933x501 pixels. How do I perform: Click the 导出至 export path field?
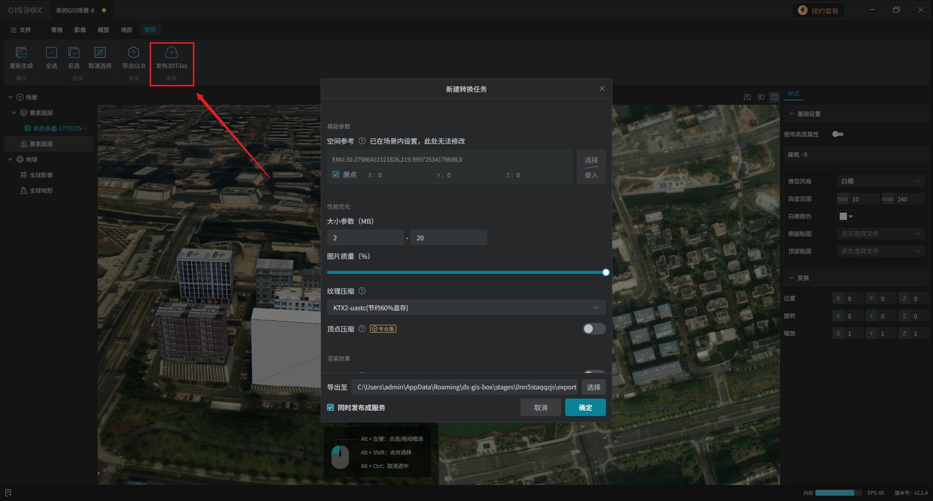[x=466, y=387]
